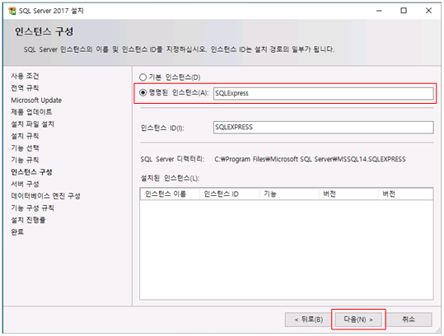This screenshot has height=336, width=444.
Task: Select the 설치 규칙 step in sidebar
Action: coord(25,136)
